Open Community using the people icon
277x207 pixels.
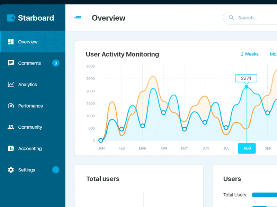pos(11,127)
